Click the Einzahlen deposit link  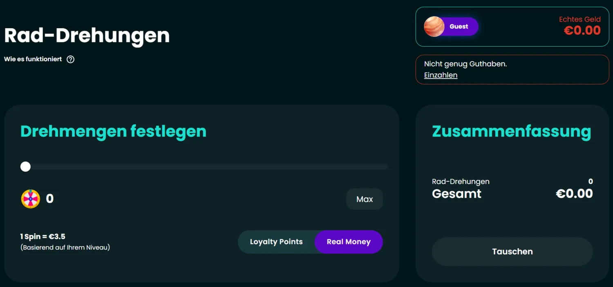441,75
